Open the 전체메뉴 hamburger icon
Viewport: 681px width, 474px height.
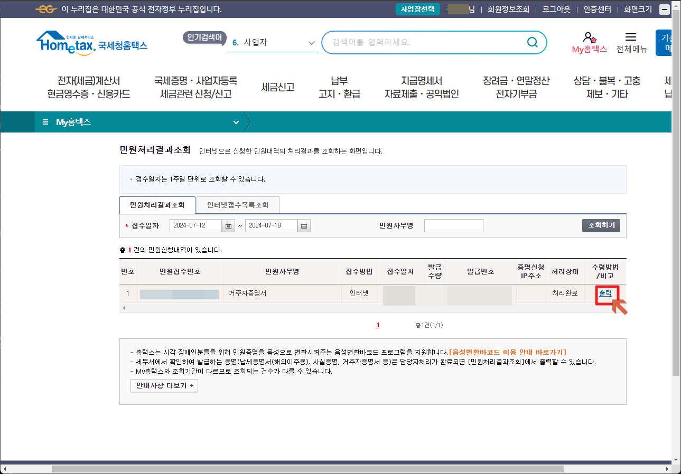click(631, 36)
